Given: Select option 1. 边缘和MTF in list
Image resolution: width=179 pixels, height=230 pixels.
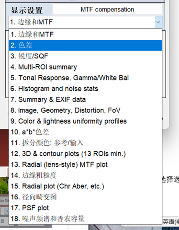Looking at the screenshot, I should coord(86,34).
